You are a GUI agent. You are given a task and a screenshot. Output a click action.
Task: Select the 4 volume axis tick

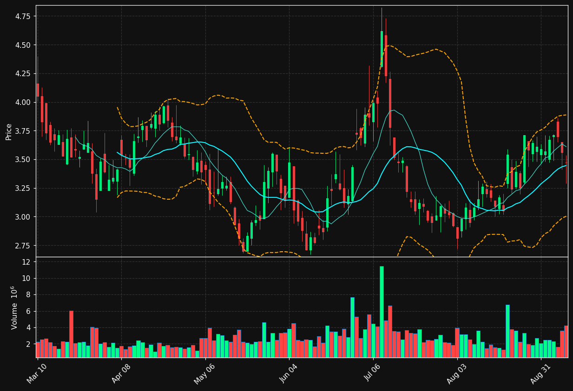[x=29, y=327]
